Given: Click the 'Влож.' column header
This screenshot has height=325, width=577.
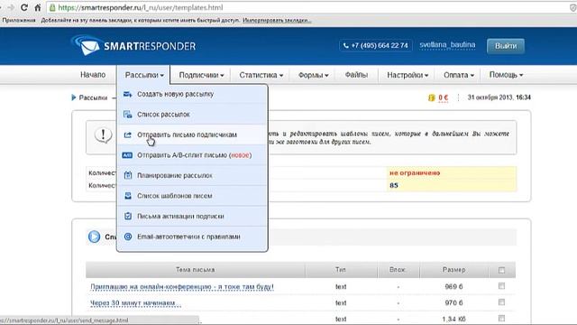Looking at the screenshot, I should pos(398,270).
